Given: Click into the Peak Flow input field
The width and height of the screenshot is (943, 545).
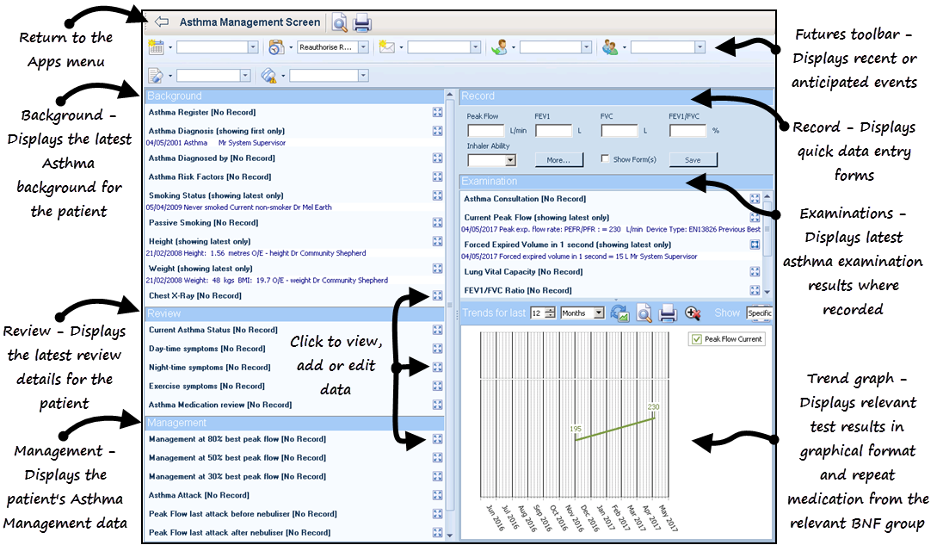Looking at the screenshot, I should [x=485, y=131].
